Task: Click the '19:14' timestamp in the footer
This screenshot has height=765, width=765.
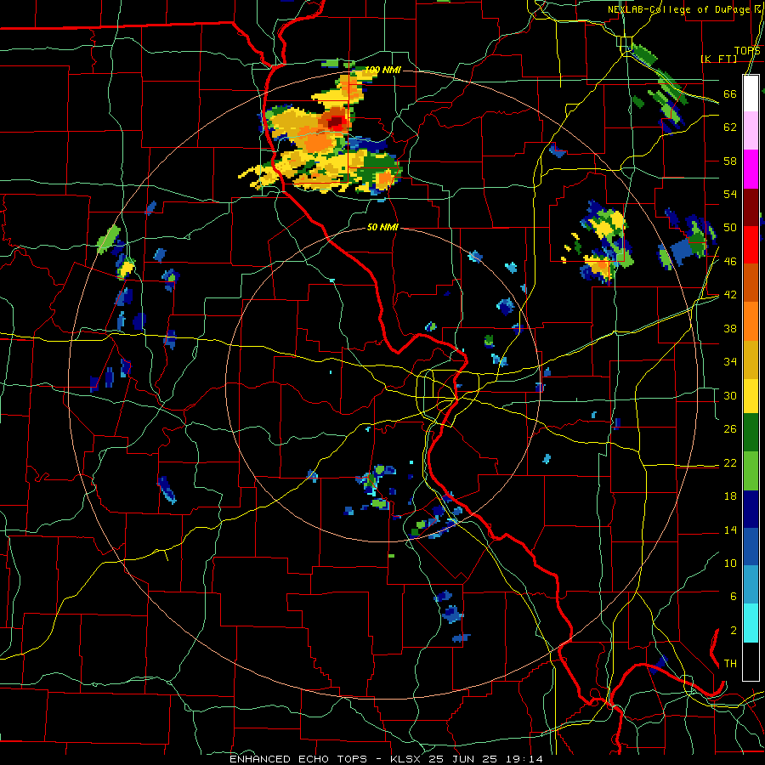Action: [524, 759]
